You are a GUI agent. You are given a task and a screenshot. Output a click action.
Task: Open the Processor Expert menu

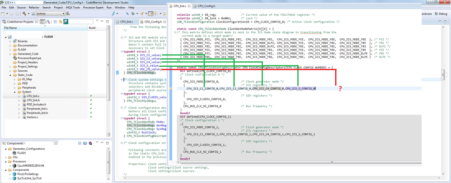[94, 8]
